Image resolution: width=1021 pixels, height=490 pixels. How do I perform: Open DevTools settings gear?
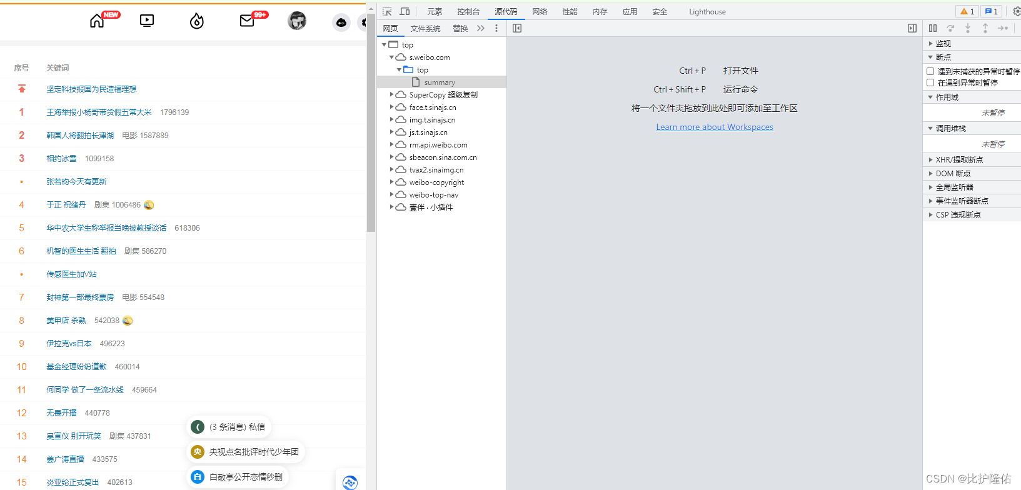(1017, 11)
